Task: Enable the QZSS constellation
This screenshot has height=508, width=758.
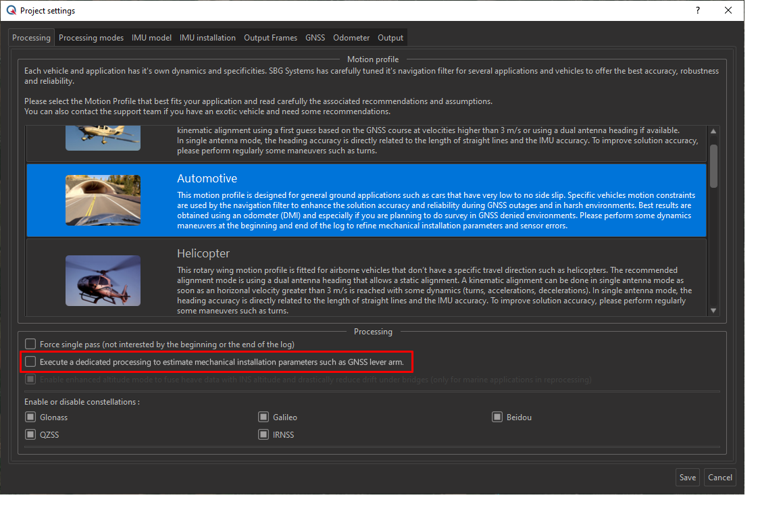Action: click(x=30, y=434)
